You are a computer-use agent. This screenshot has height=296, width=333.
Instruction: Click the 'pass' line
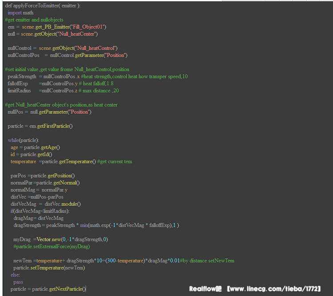click(18, 282)
